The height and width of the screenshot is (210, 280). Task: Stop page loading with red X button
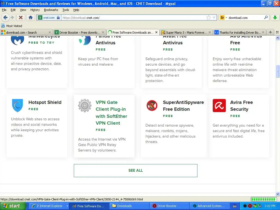pyautogui.click(x=21, y=17)
